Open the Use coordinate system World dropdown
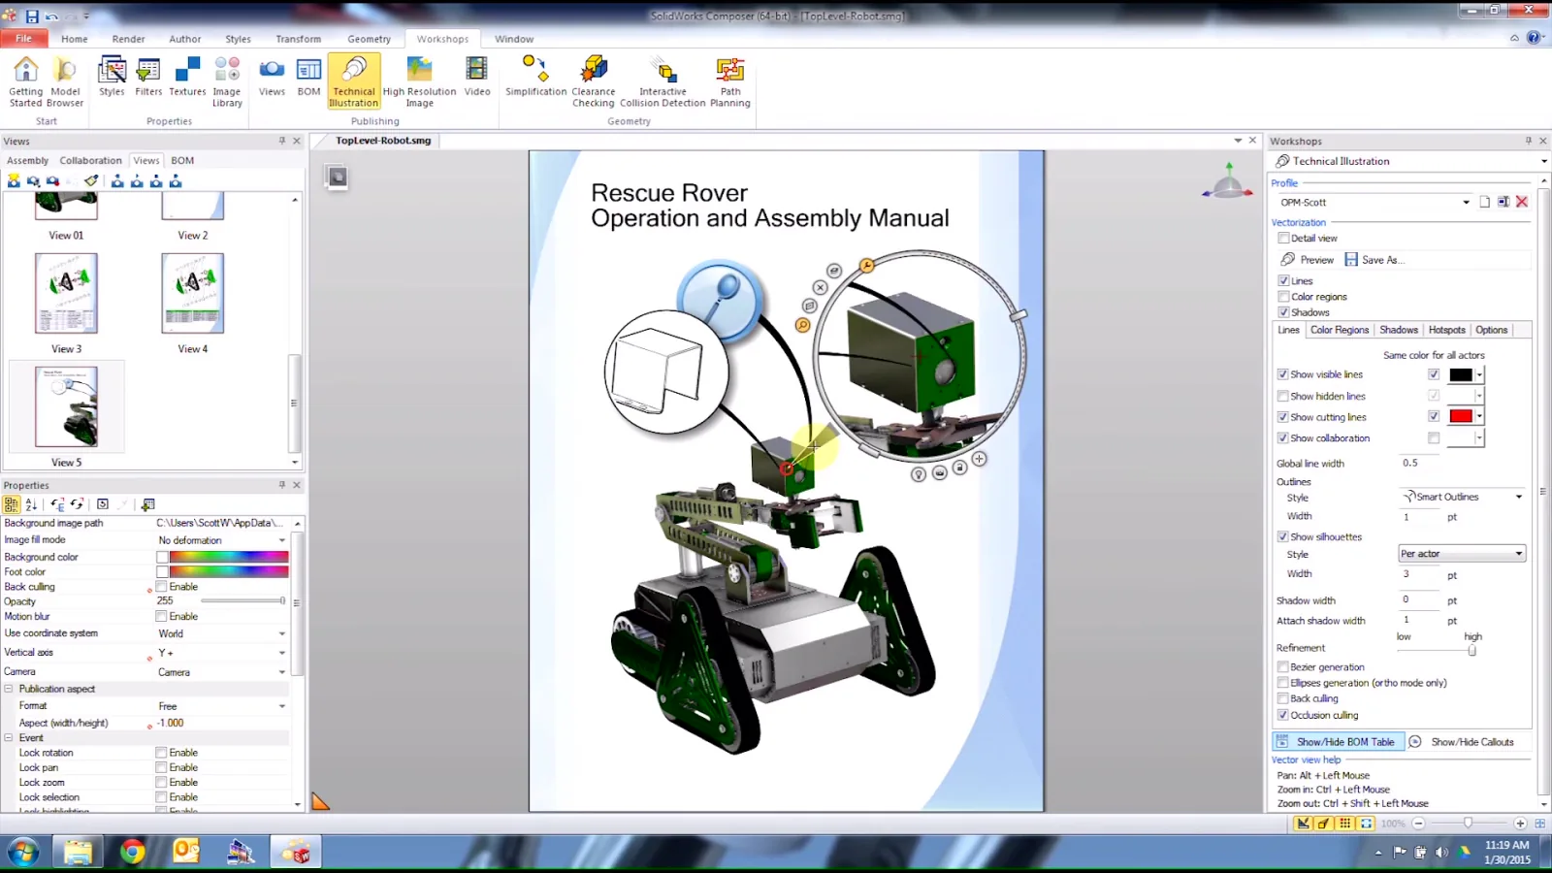Viewport: 1552px width, 873px height. (282, 633)
